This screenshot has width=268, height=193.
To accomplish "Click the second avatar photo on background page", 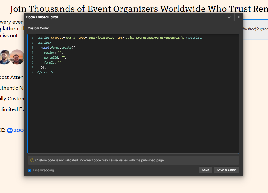I will pos(17,57).
